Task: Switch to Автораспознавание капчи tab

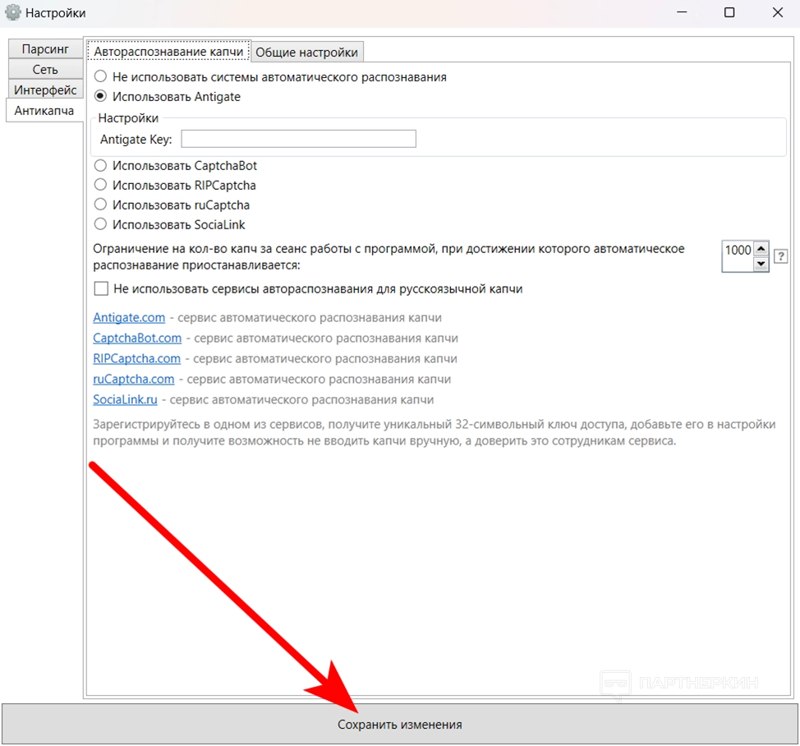Action: tap(168, 51)
